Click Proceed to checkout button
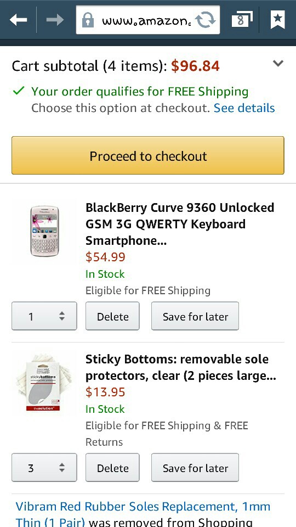The width and height of the screenshot is (296, 527). coord(148,155)
